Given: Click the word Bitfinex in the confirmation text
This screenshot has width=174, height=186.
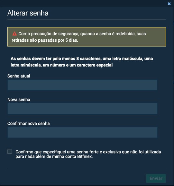Looking at the screenshot, I should click(x=85, y=157).
